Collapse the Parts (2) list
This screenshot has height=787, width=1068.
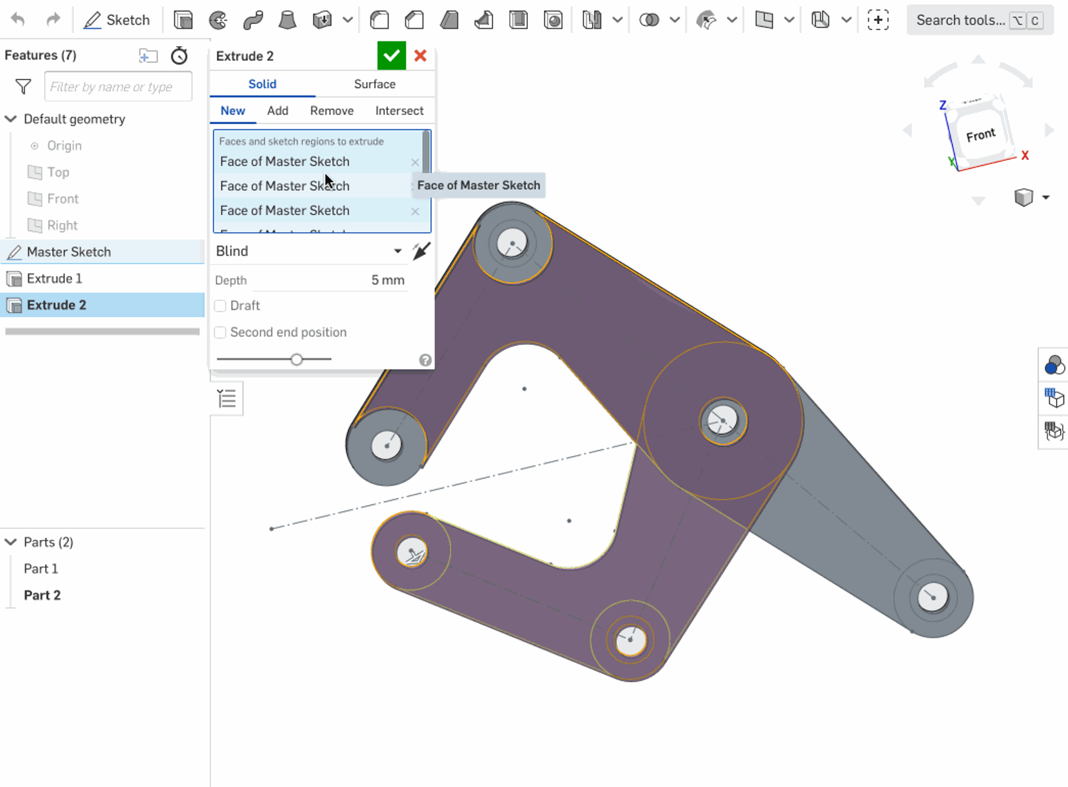click(11, 542)
